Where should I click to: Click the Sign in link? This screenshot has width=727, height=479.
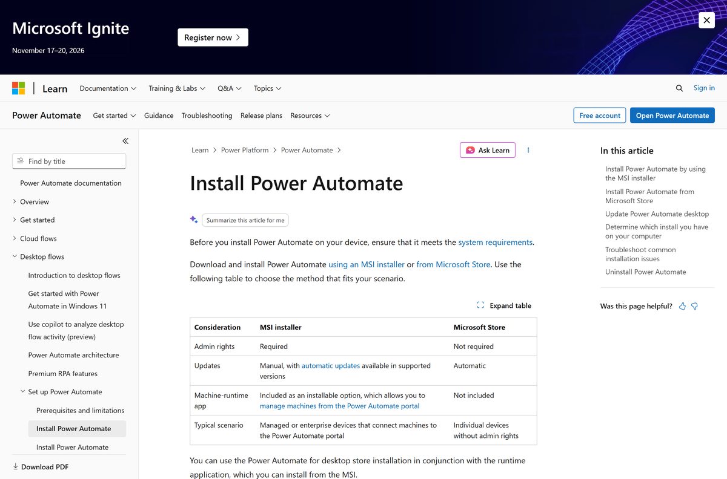[704, 88]
